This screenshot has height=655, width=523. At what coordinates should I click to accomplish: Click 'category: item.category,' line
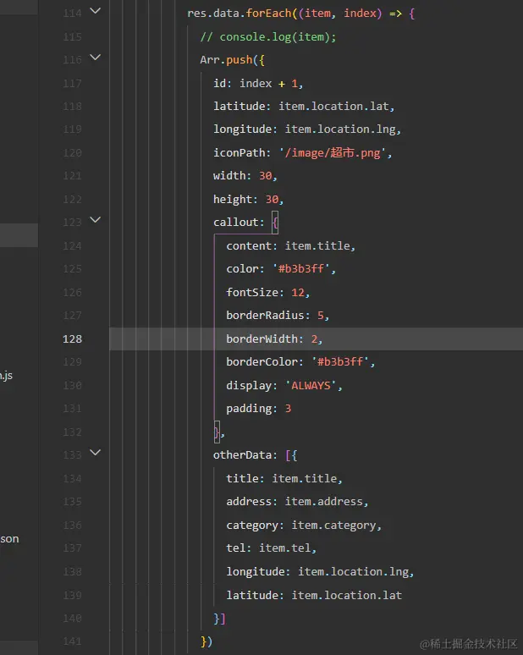click(304, 525)
